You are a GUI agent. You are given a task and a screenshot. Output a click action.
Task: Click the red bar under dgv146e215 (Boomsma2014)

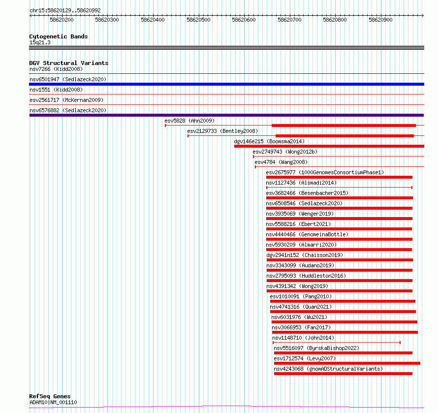(x=329, y=146)
